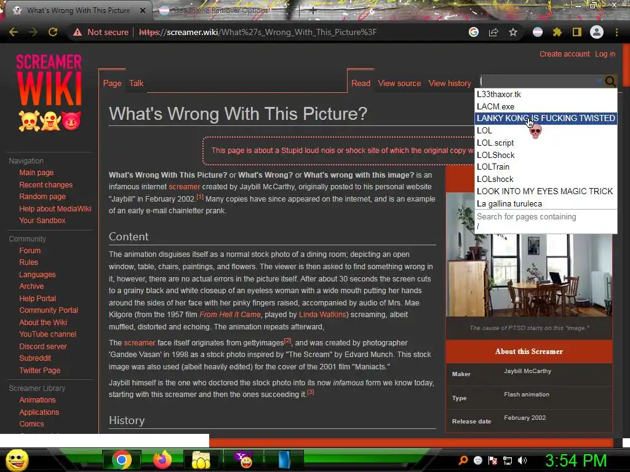Open the folder icon in the taskbar
The height and width of the screenshot is (472, 630).
201,460
